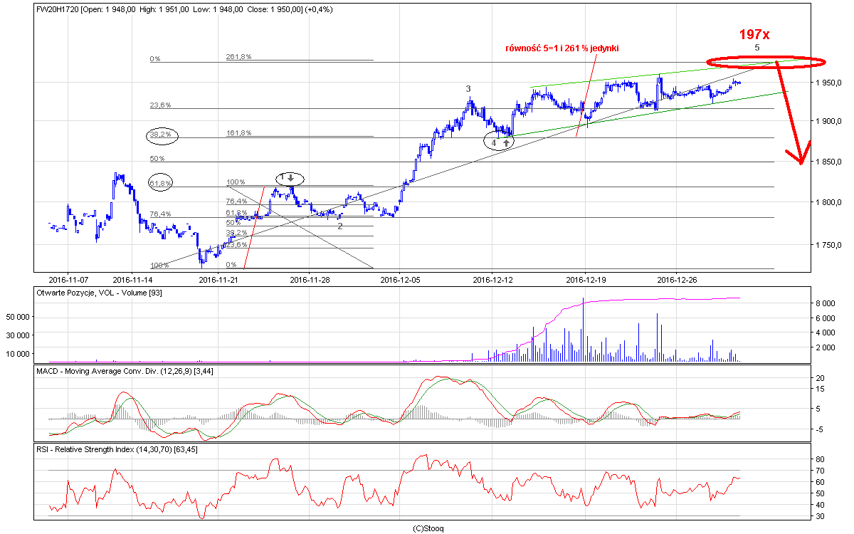Click the 'Otwarte Pozycje, VOL - Volume' heading

pos(97,293)
